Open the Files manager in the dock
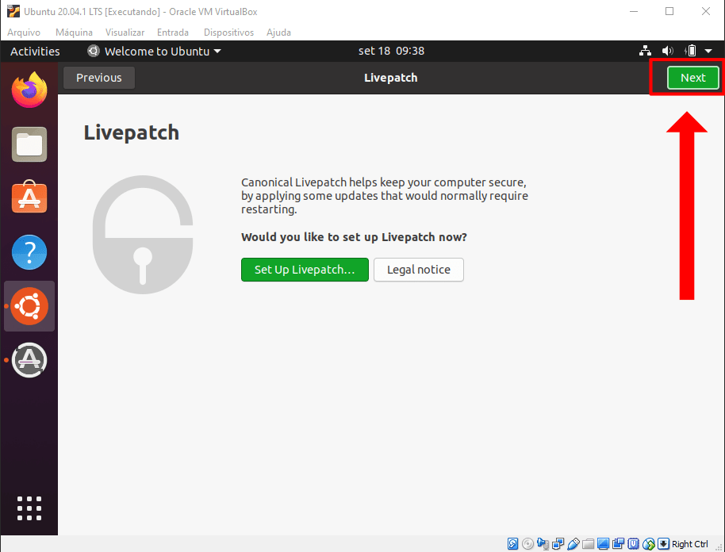 click(x=29, y=144)
